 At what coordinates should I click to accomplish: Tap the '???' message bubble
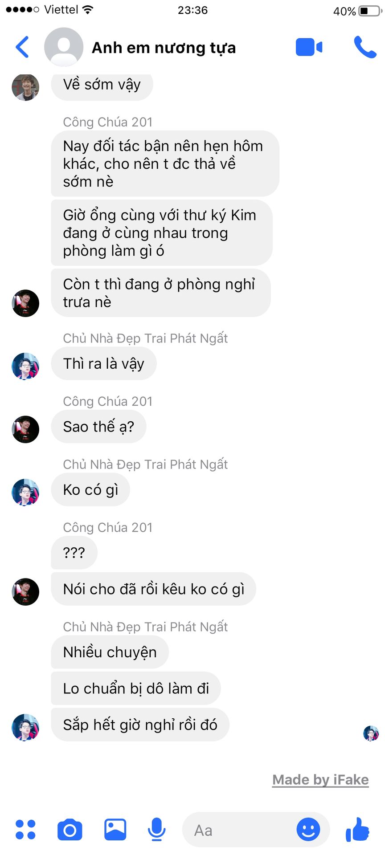point(74,553)
